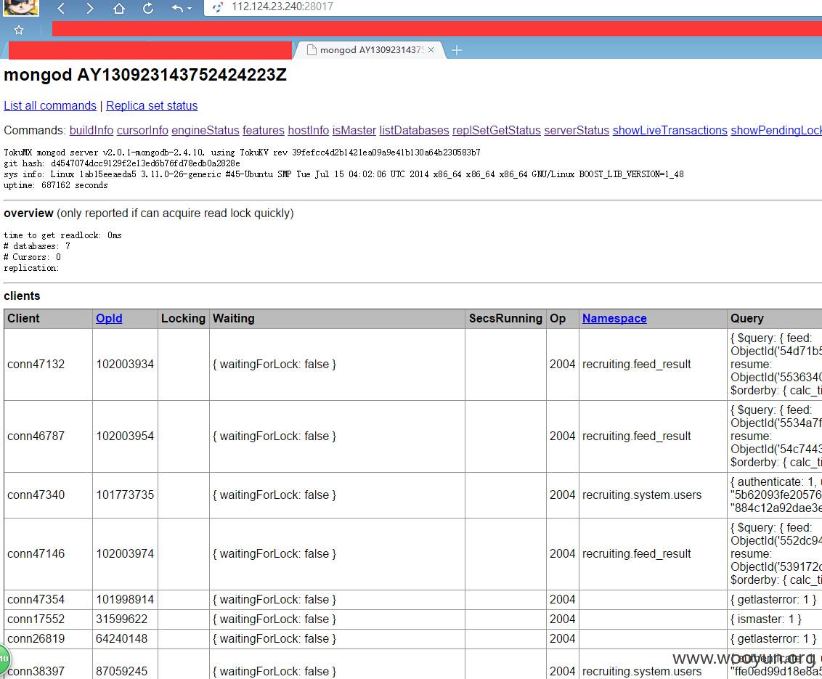Open the serverStatus command link
This screenshot has width=822, height=679.
(577, 130)
